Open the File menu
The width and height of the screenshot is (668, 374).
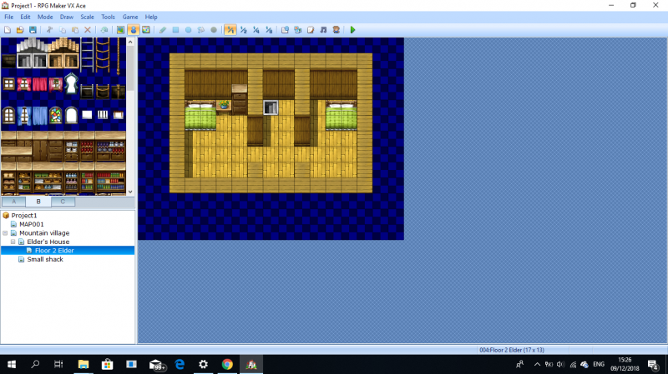coord(9,17)
